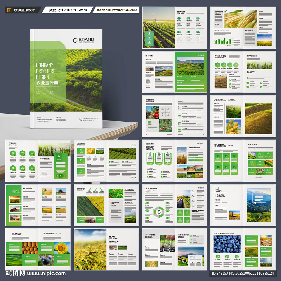The height and width of the screenshot is (281, 281).
Task: Click the 1200+ green stat tile
Action: (x=81, y=171)
